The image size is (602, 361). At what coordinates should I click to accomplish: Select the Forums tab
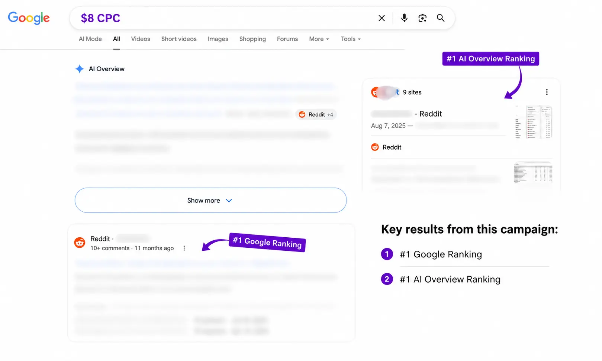[x=287, y=39]
